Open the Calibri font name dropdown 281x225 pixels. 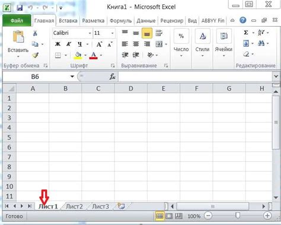coord(90,33)
